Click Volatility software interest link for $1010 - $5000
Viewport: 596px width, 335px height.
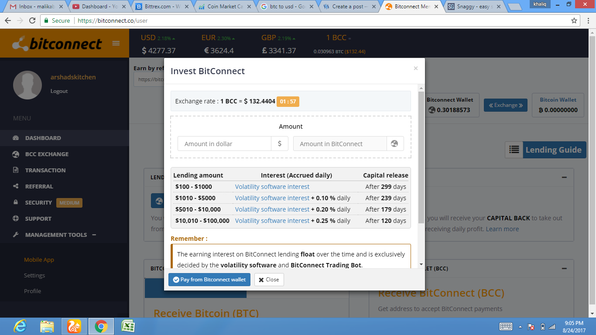(x=272, y=198)
